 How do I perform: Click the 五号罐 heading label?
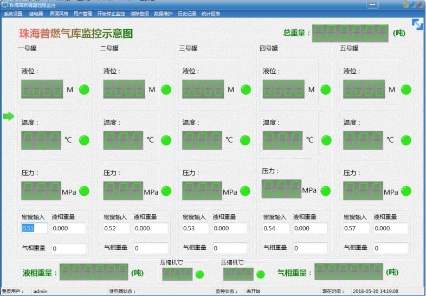349,48
